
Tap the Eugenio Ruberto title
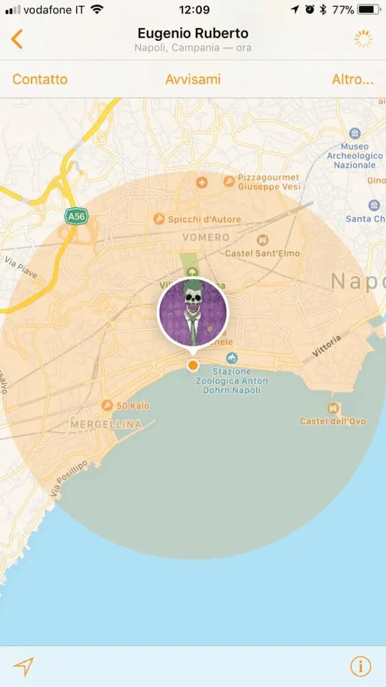point(193,34)
